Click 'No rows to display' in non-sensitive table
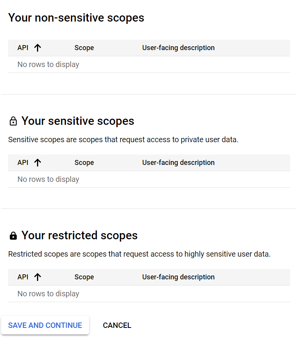 [x=48, y=64]
